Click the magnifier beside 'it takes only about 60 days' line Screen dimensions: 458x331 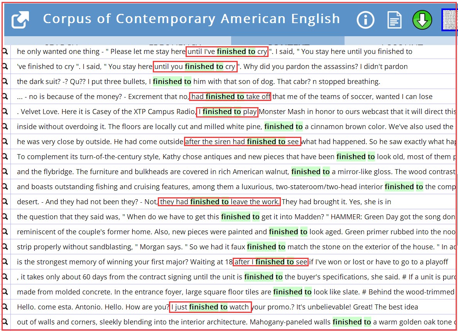pyautogui.click(x=5, y=277)
